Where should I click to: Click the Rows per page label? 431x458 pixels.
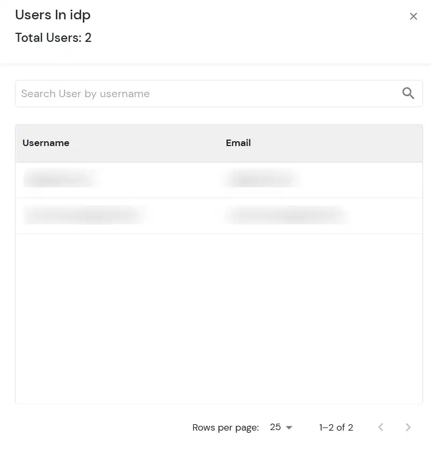point(225,427)
